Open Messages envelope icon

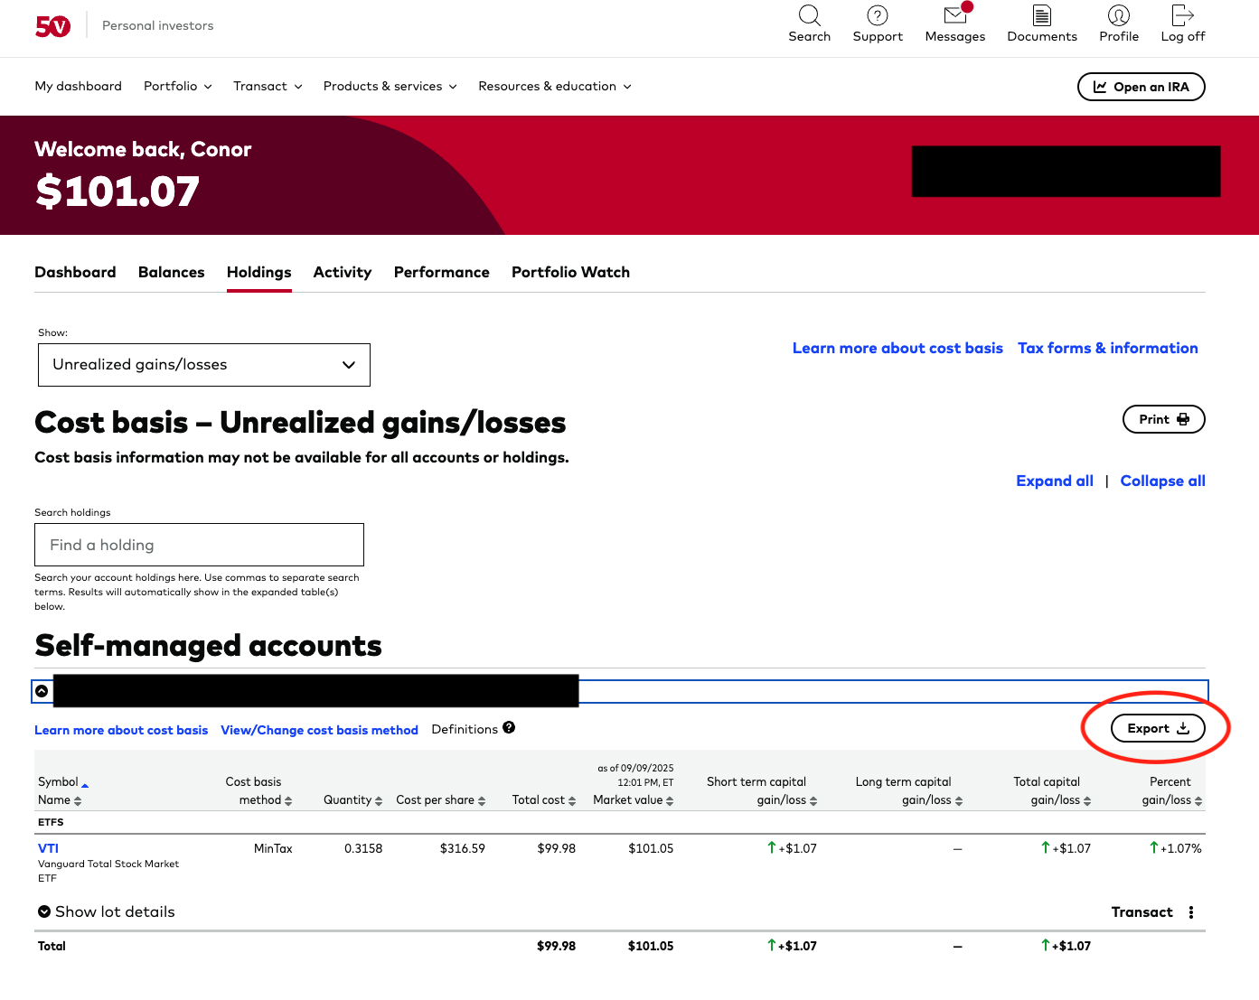(x=954, y=24)
